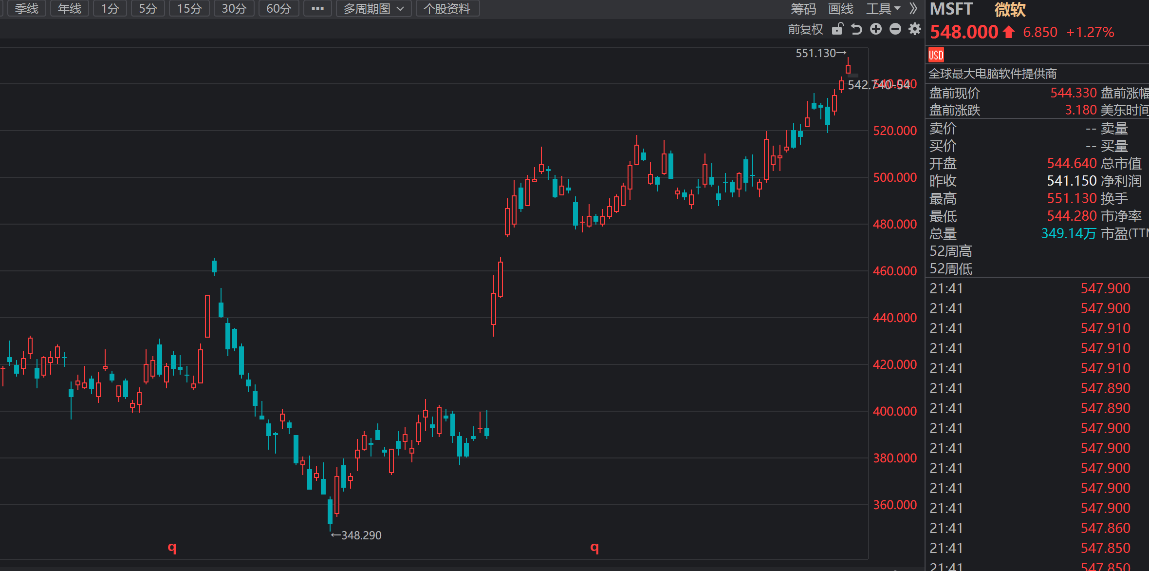The image size is (1149, 571).
Task: Open the 工具 dropdown menu
Action: click(883, 9)
